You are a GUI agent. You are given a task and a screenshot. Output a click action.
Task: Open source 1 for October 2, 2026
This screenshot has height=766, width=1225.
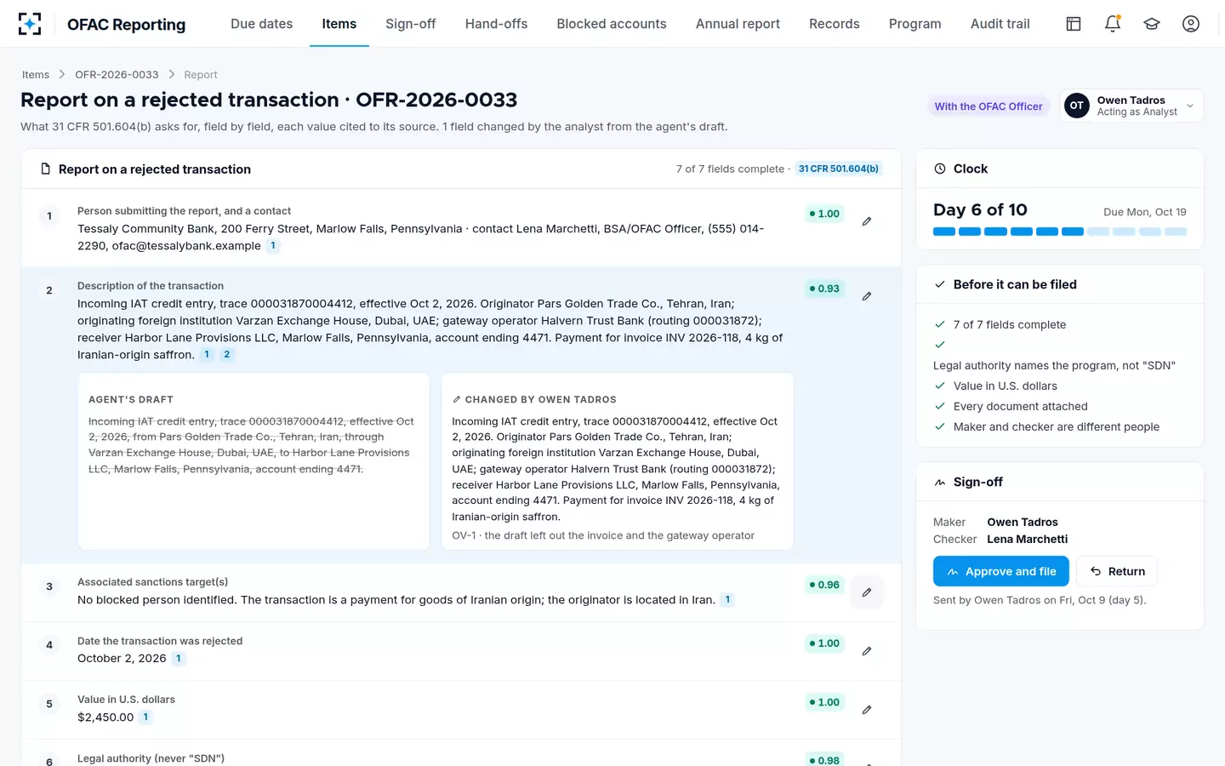[178, 659]
